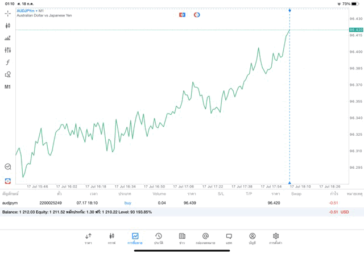This screenshot has width=364, height=254.
Task: Tap the 96.420 current price label
Action: click(x=356, y=30)
